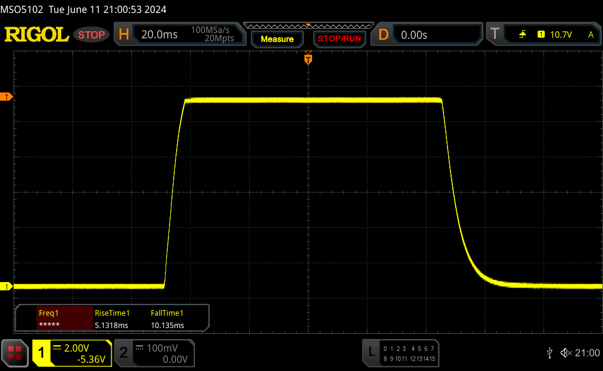Toggle channel 2 label
This screenshot has width=603, height=371.
click(x=124, y=353)
